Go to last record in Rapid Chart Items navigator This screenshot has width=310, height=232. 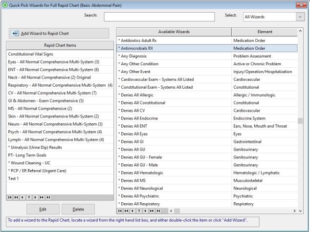point(48,197)
